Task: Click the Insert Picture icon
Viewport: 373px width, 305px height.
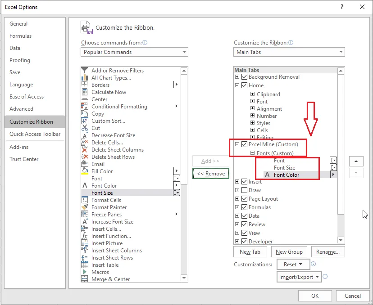Action: point(84,243)
